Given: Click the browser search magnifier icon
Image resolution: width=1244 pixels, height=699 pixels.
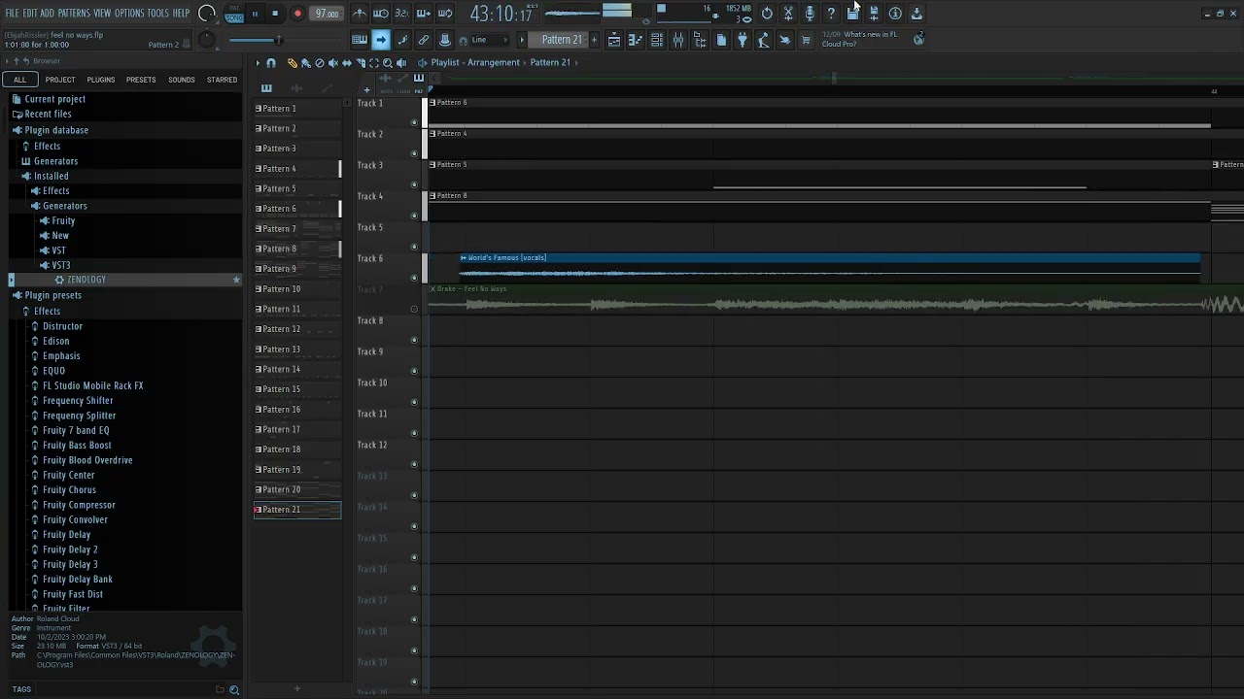Looking at the screenshot, I should click(x=234, y=689).
